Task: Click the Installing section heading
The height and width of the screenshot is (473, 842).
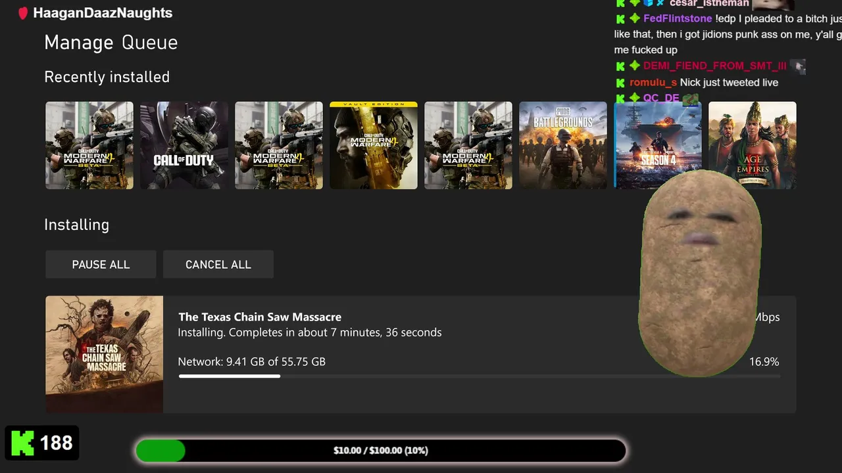Action: click(76, 225)
